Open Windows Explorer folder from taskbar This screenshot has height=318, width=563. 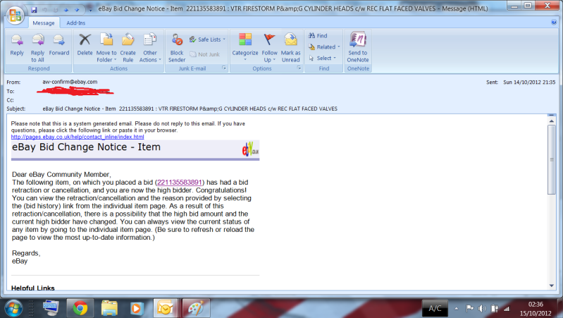tap(109, 308)
